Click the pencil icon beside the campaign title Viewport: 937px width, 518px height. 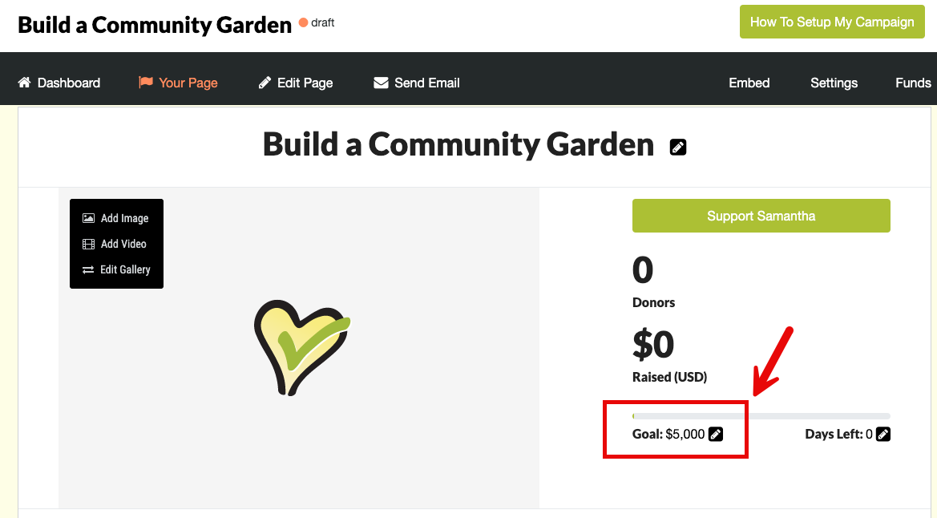click(x=677, y=148)
